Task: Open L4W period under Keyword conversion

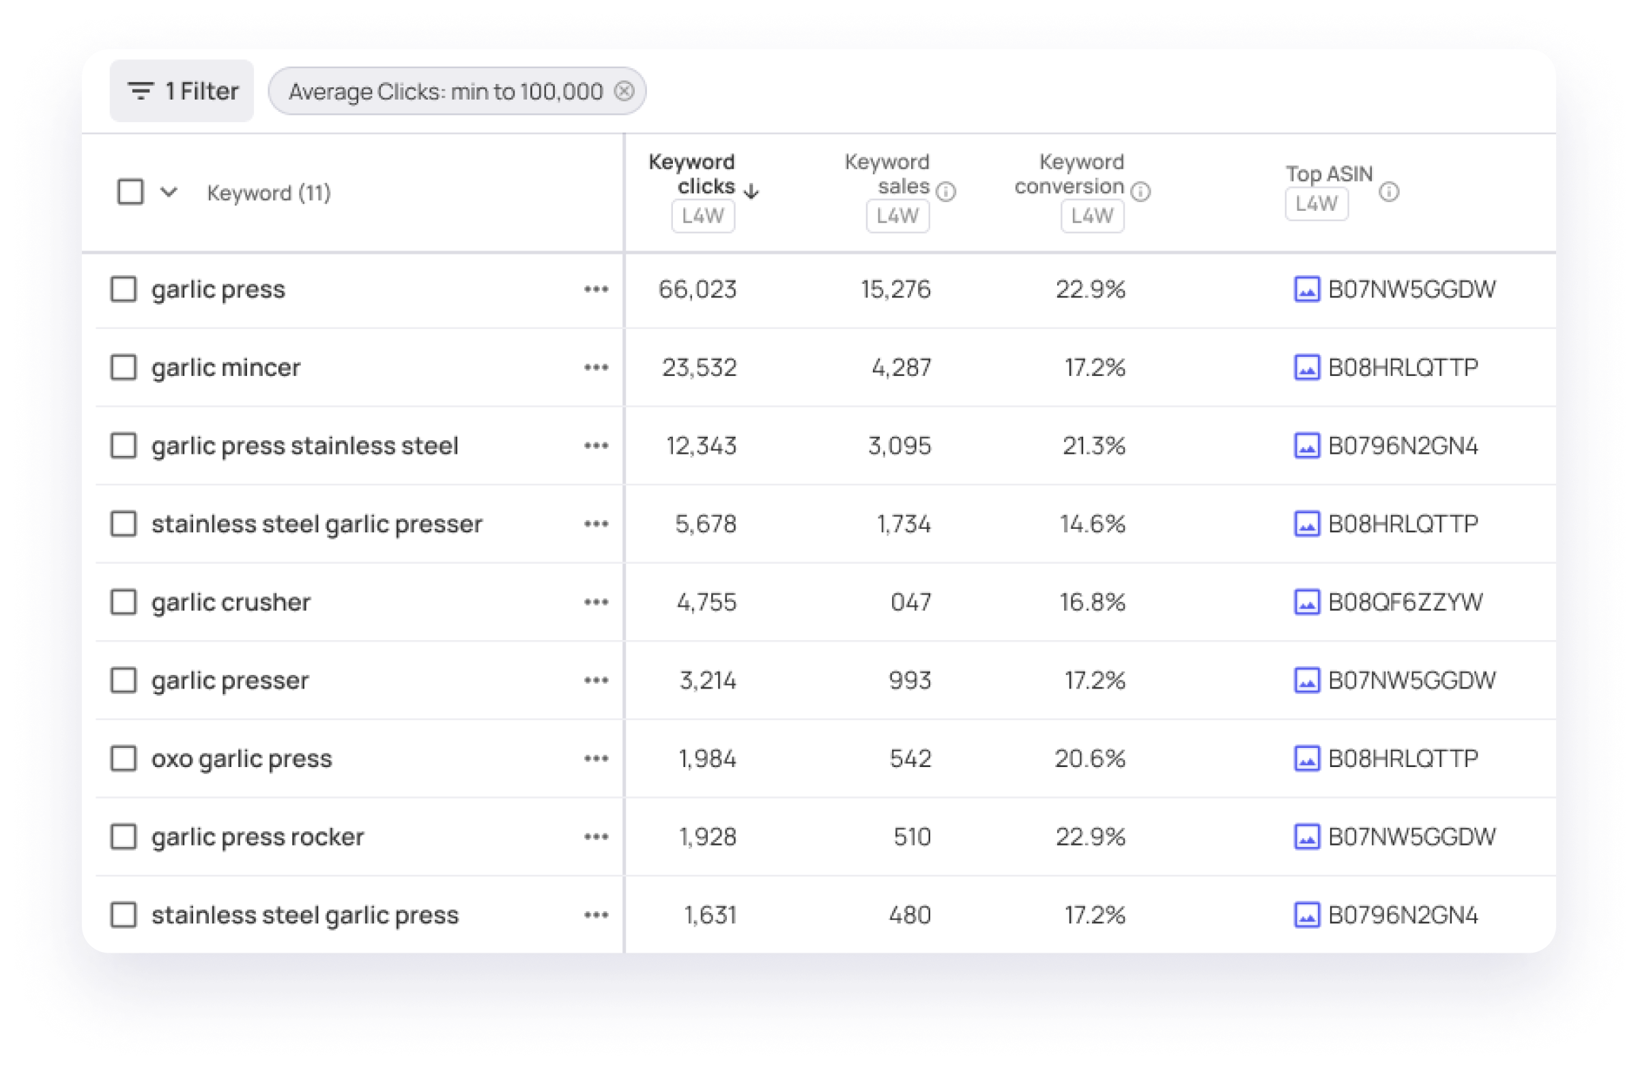Action: point(1092,216)
